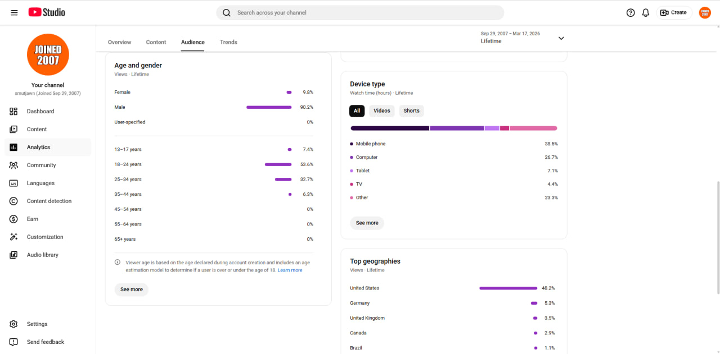This screenshot has width=720, height=354.
Task: Open the hamburger navigation menu
Action: click(14, 12)
